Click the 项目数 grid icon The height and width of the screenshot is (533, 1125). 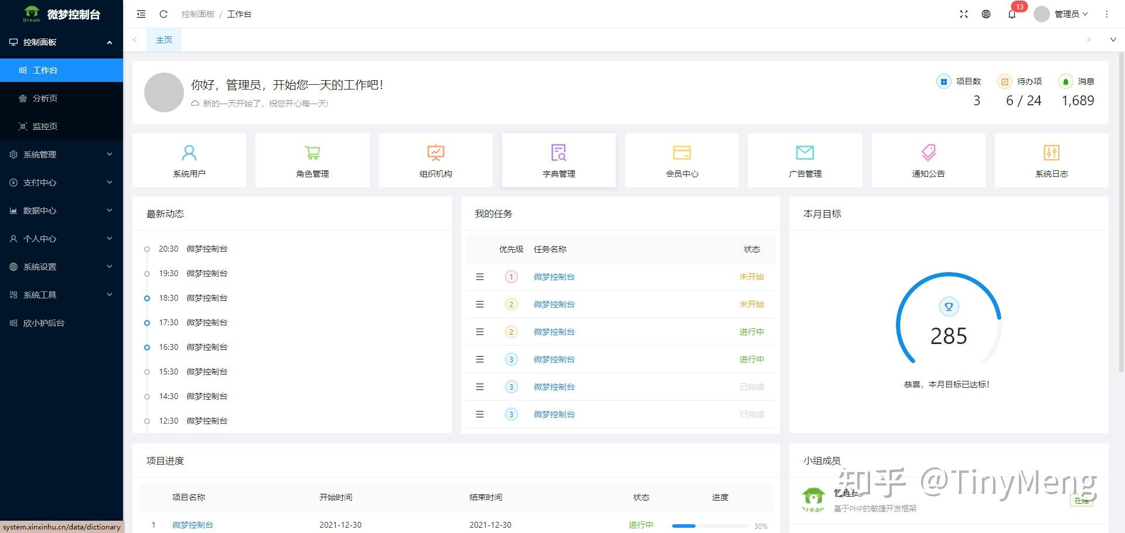click(x=943, y=82)
